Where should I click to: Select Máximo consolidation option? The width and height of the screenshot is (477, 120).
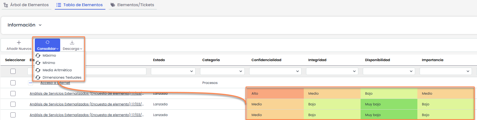coord(49,55)
